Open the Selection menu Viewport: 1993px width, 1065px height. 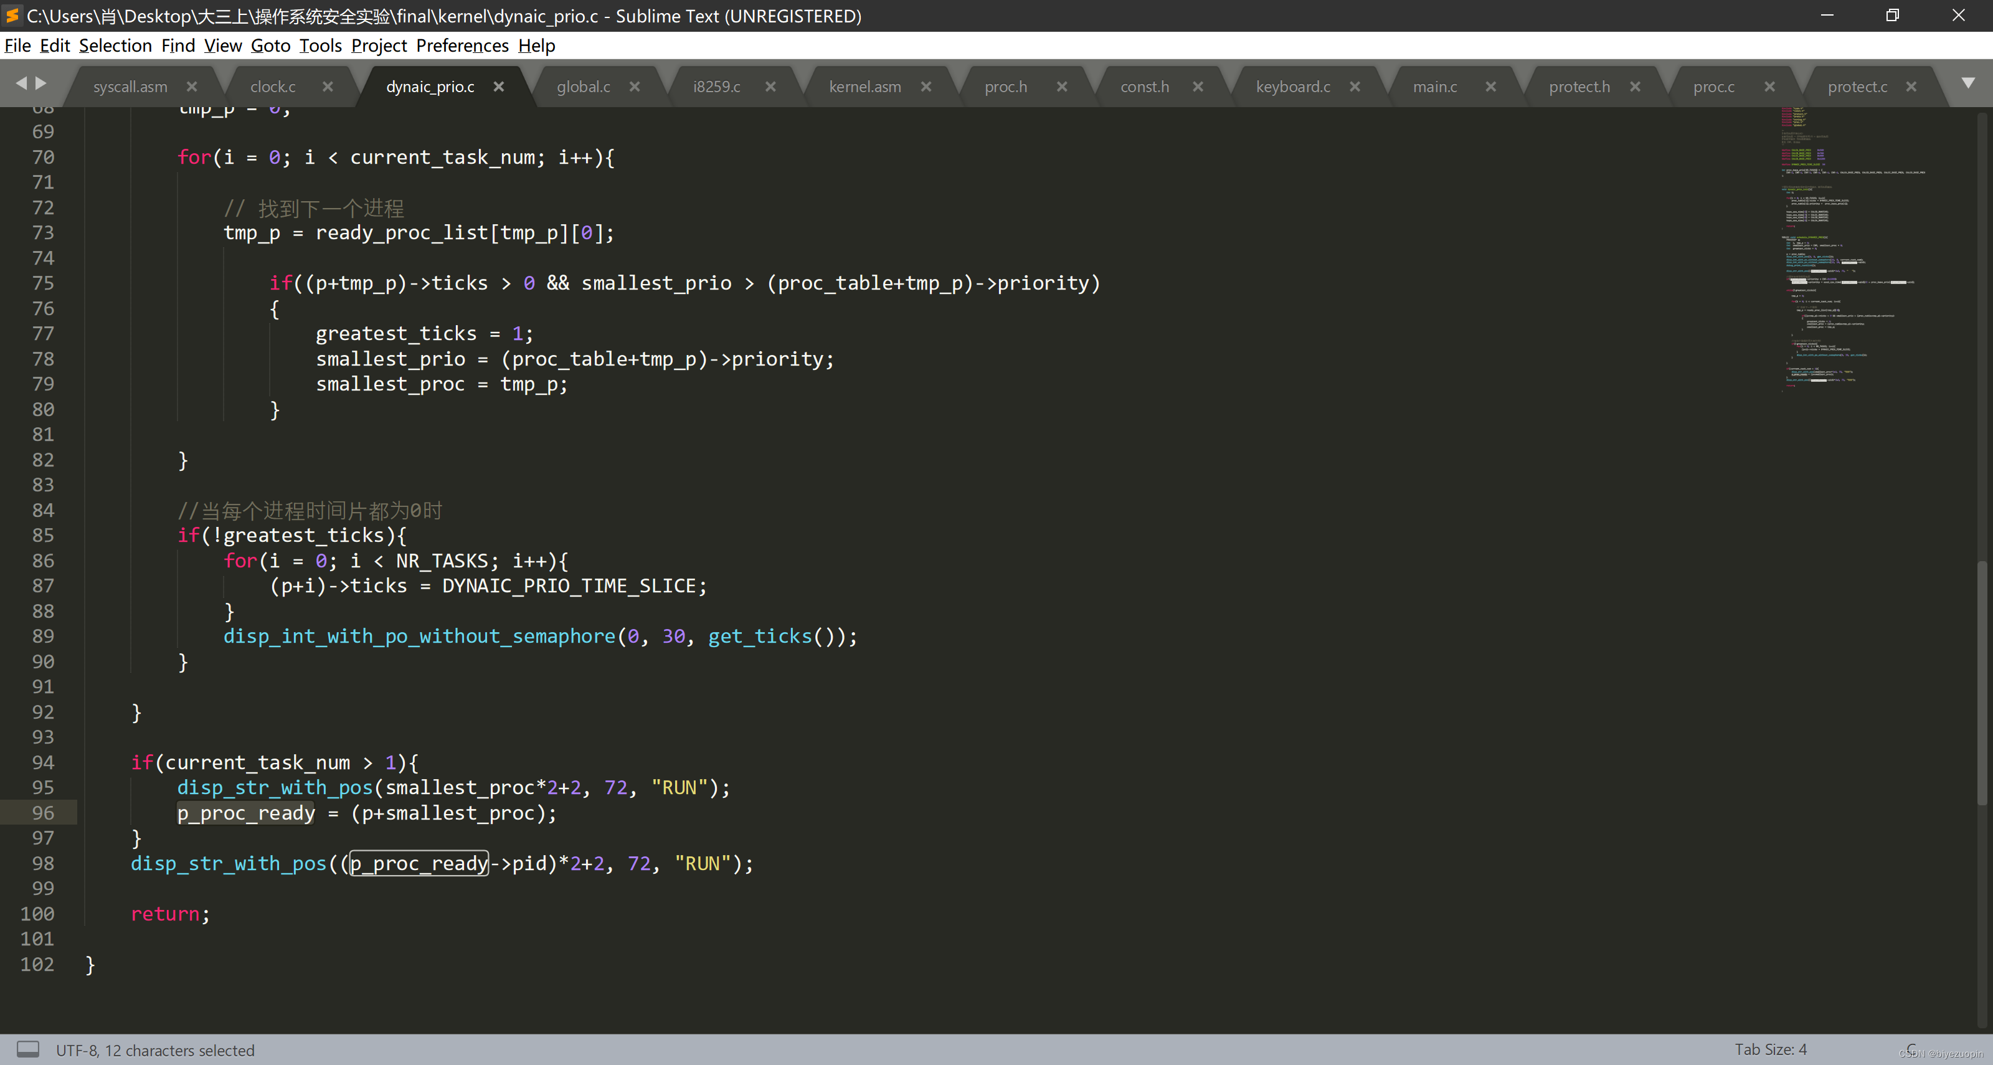click(115, 45)
